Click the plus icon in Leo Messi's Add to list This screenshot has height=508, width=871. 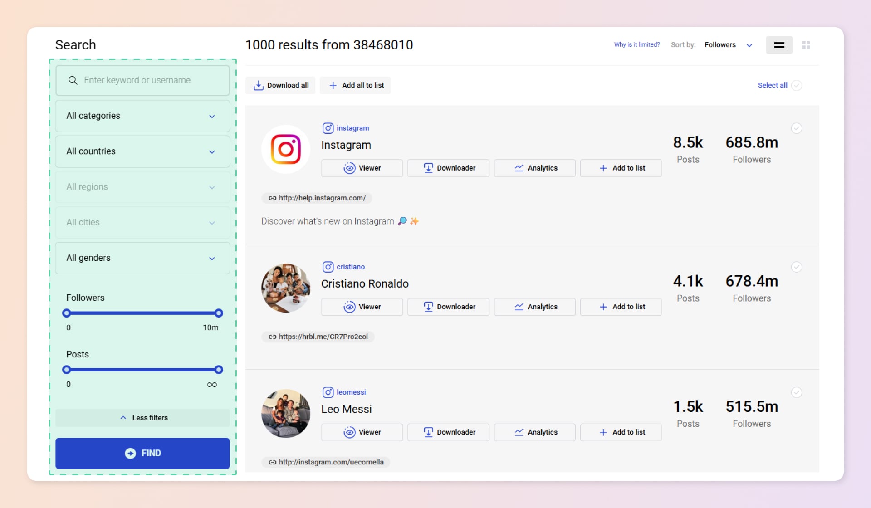coord(603,432)
